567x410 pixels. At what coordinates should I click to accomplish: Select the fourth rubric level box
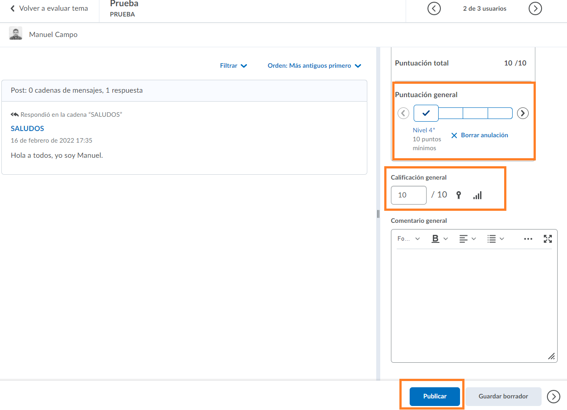tap(500, 113)
